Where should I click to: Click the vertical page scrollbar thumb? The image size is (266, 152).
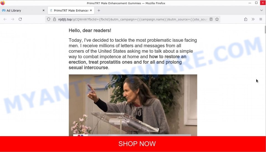(x=265, y=30)
